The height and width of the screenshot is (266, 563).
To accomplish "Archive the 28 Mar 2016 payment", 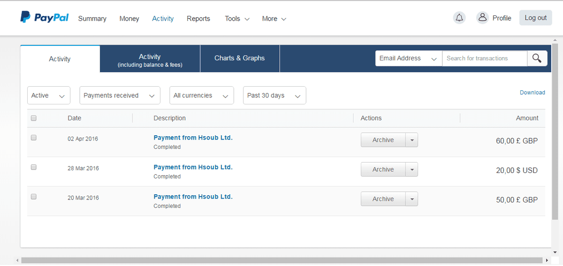I will 383,170.
